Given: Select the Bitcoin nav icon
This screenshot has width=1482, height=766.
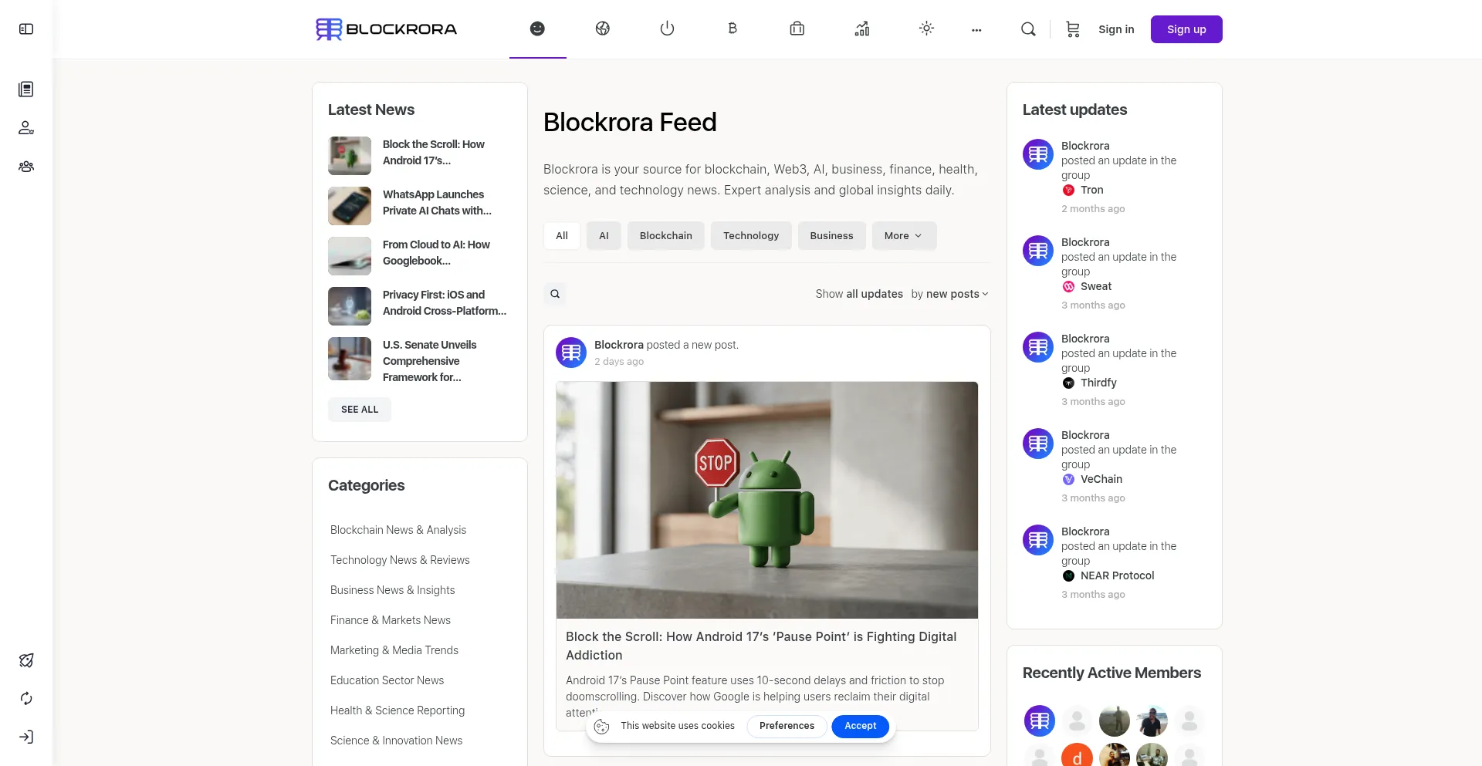Looking at the screenshot, I should pyautogui.click(x=733, y=29).
